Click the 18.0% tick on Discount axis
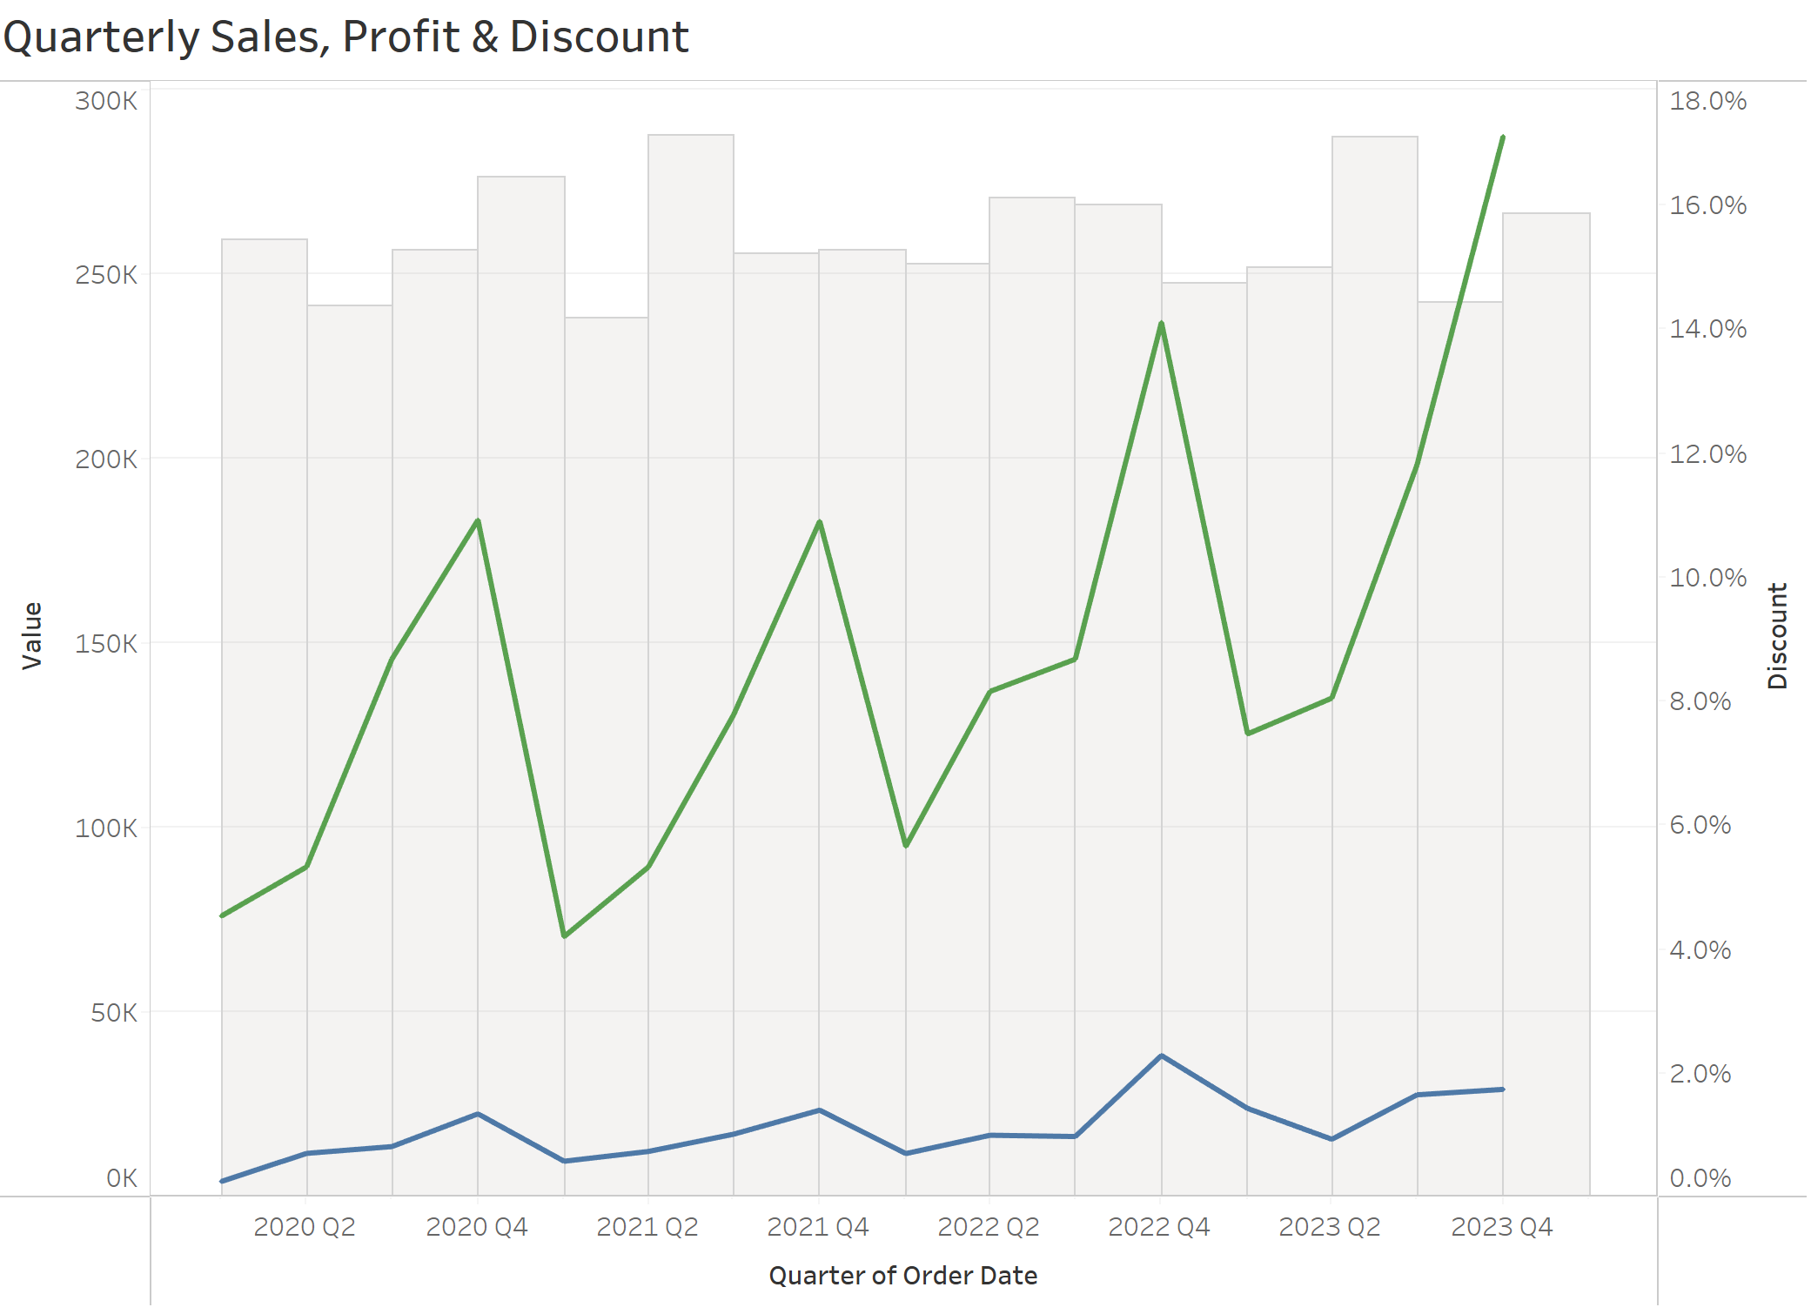 pos(1707,101)
